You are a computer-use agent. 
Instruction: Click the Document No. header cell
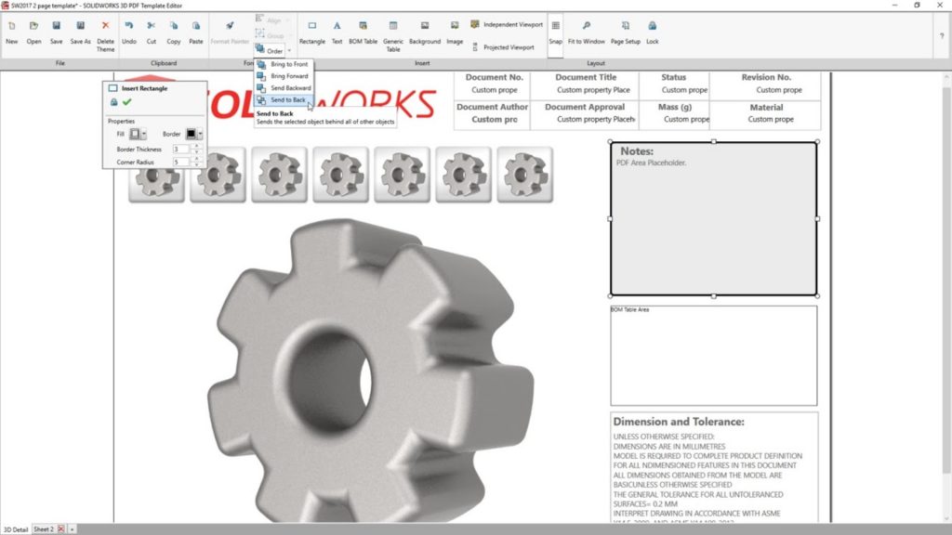[x=494, y=78]
